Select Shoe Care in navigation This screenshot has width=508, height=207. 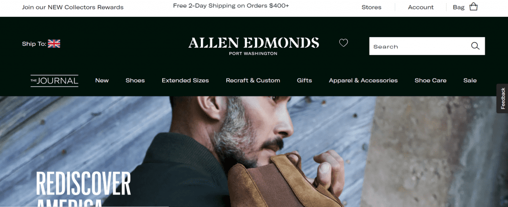[431, 80]
